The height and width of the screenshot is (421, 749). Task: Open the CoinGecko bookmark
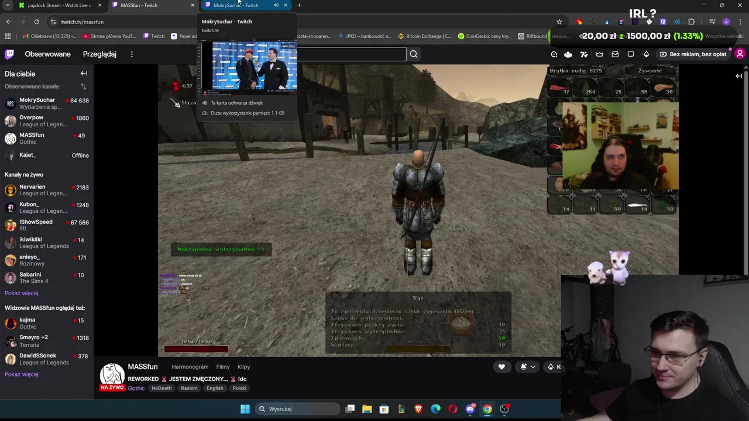[x=484, y=36]
